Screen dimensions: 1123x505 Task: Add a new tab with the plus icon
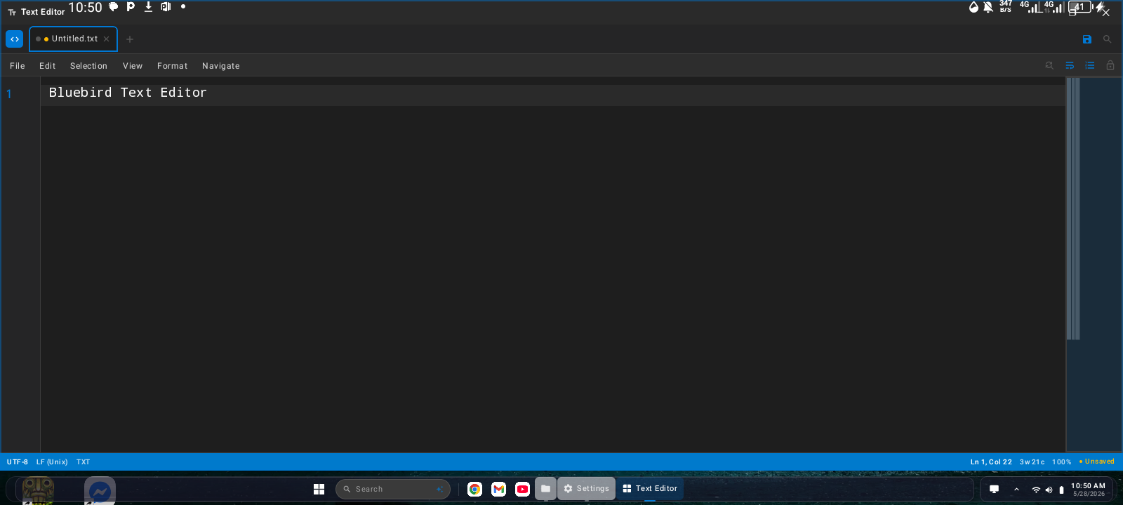point(130,39)
